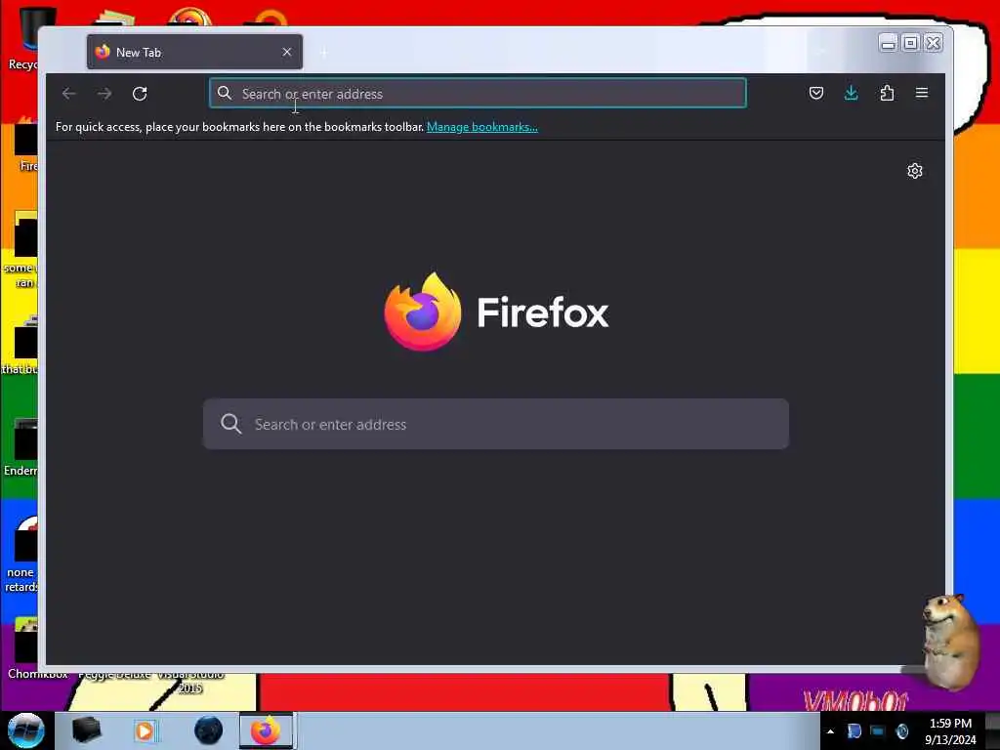
Task: Save to Pocket using the toolbar icon
Action: pos(815,93)
